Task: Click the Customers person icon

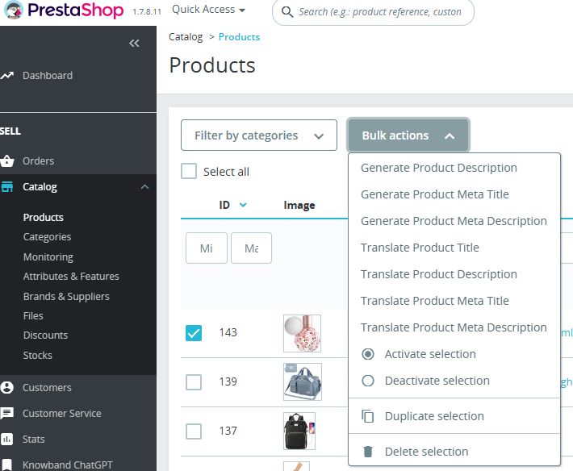Action: (x=7, y=388)
